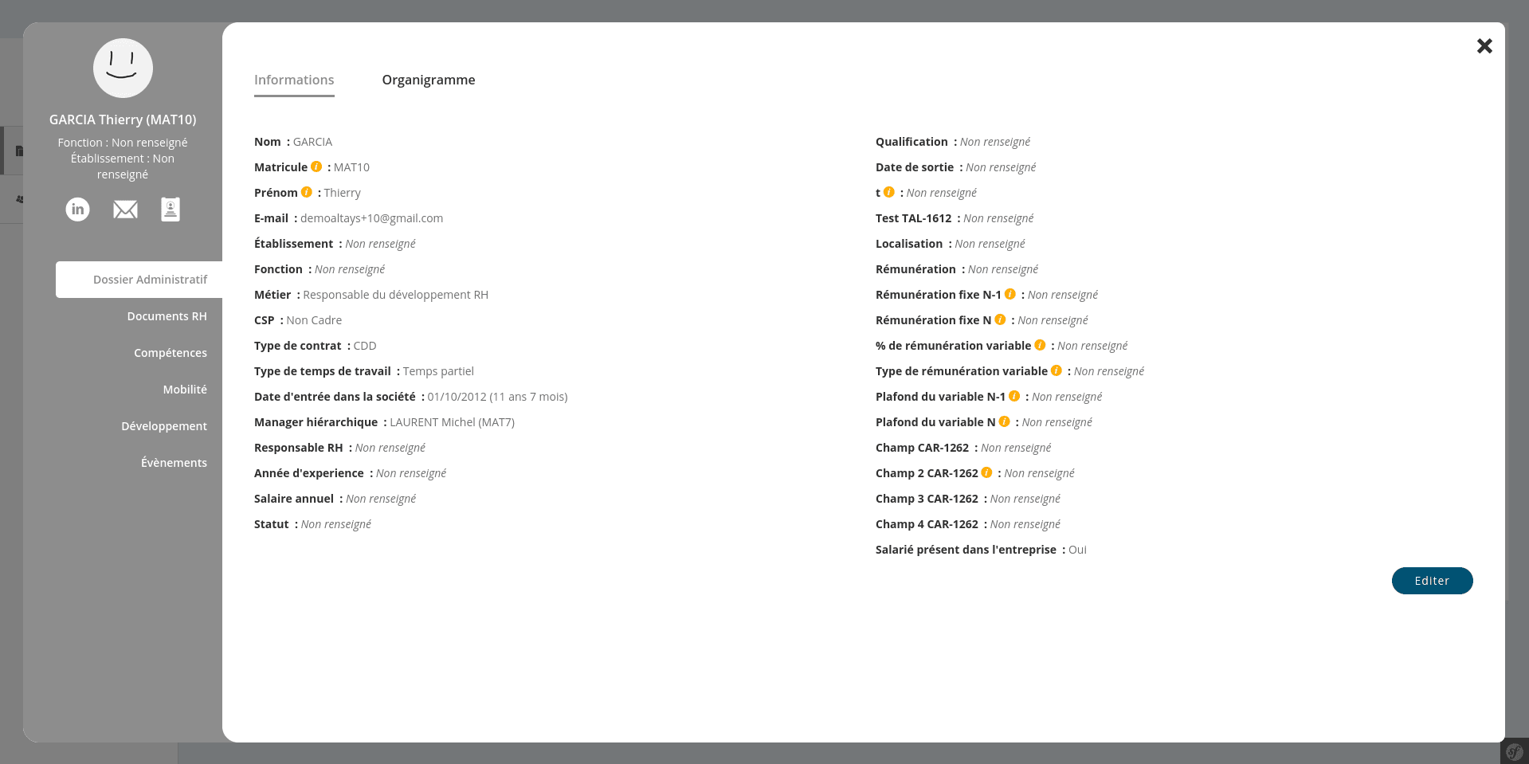1529x764 pixels.
Task: Click the Symfony debug icon in corner
Action: [x=1515, y=751]
